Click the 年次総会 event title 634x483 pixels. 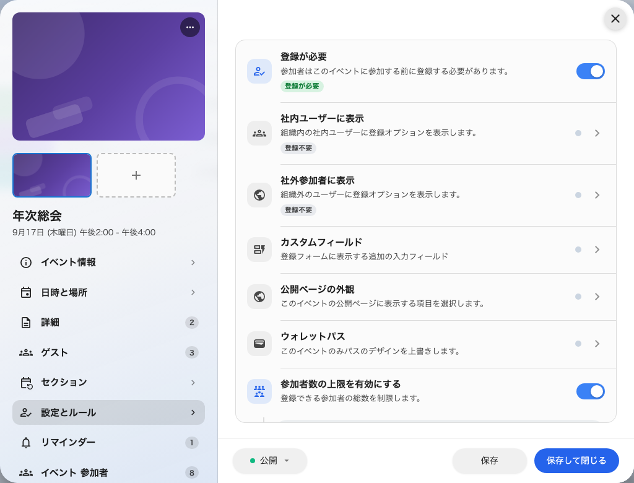pos(37,216)
